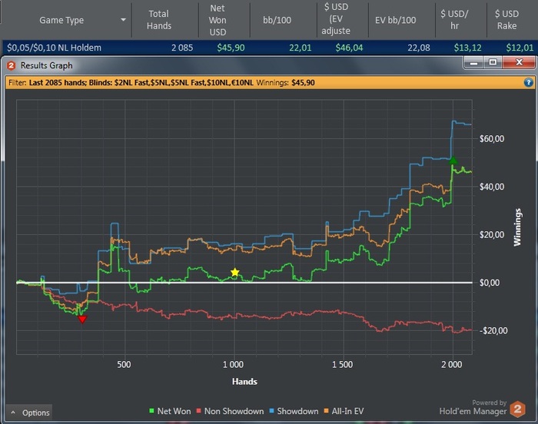The width and height of the screenshot is (538, 424).
Task: Click the Showdown legend label
Action: tap(297, 411)
